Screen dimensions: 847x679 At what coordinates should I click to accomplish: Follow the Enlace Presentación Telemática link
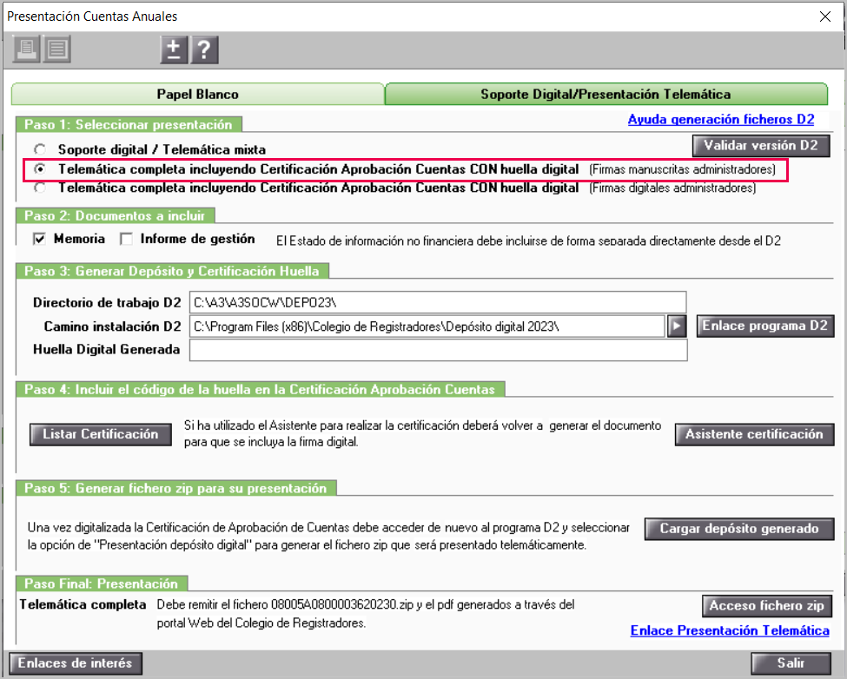coord(730,630)
